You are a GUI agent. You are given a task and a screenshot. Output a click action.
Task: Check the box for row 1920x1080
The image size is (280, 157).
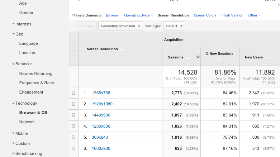tap(73, 104)
